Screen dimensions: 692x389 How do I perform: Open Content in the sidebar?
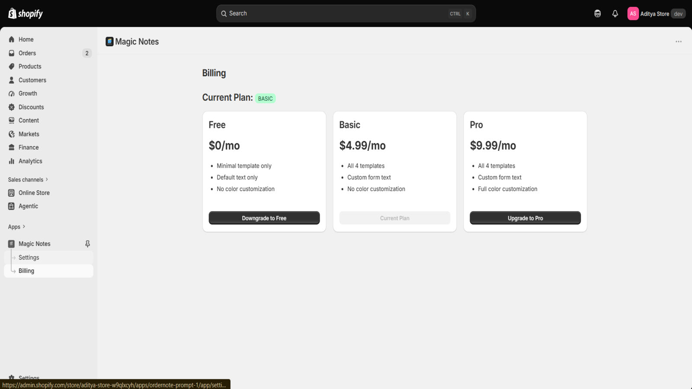(x=48, y=121)
